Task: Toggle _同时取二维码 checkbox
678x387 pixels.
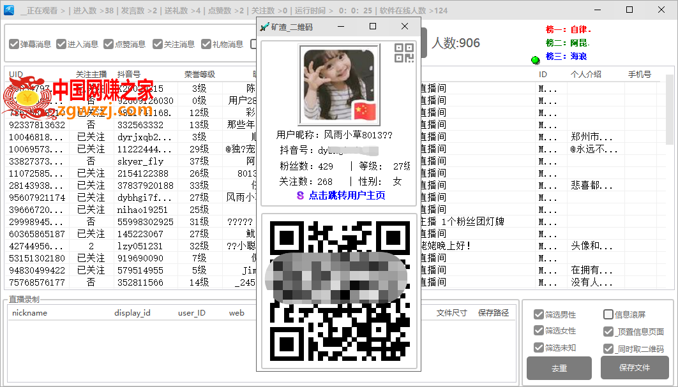Action: [608, 349]
